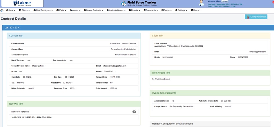Viewport: 274px width, 127px height.
Task: Click the Invoice Generation Info header
Action: click(210, 93)
